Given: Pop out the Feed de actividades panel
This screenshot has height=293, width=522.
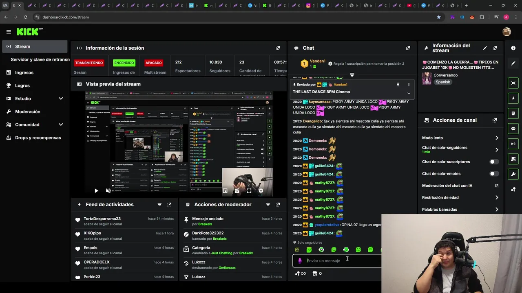Looking at the screenshot, I should coord(169,205).
